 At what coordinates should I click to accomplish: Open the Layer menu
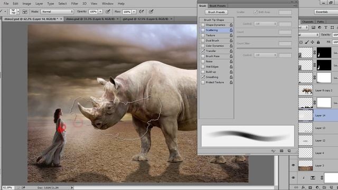(39, 4)
